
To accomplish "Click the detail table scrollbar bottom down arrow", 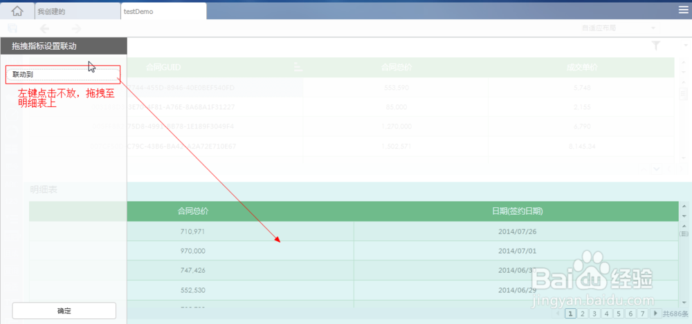I will [x=684, y=303].
